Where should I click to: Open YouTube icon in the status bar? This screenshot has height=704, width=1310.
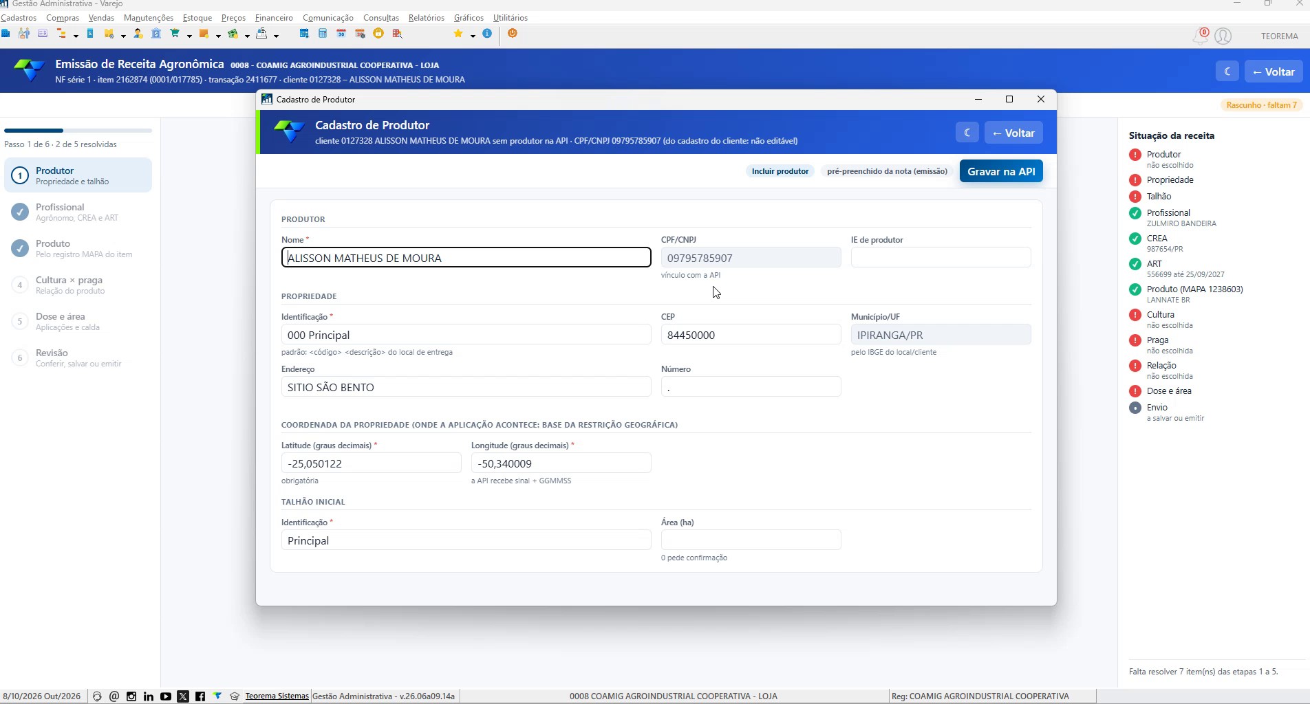(166, 696)
